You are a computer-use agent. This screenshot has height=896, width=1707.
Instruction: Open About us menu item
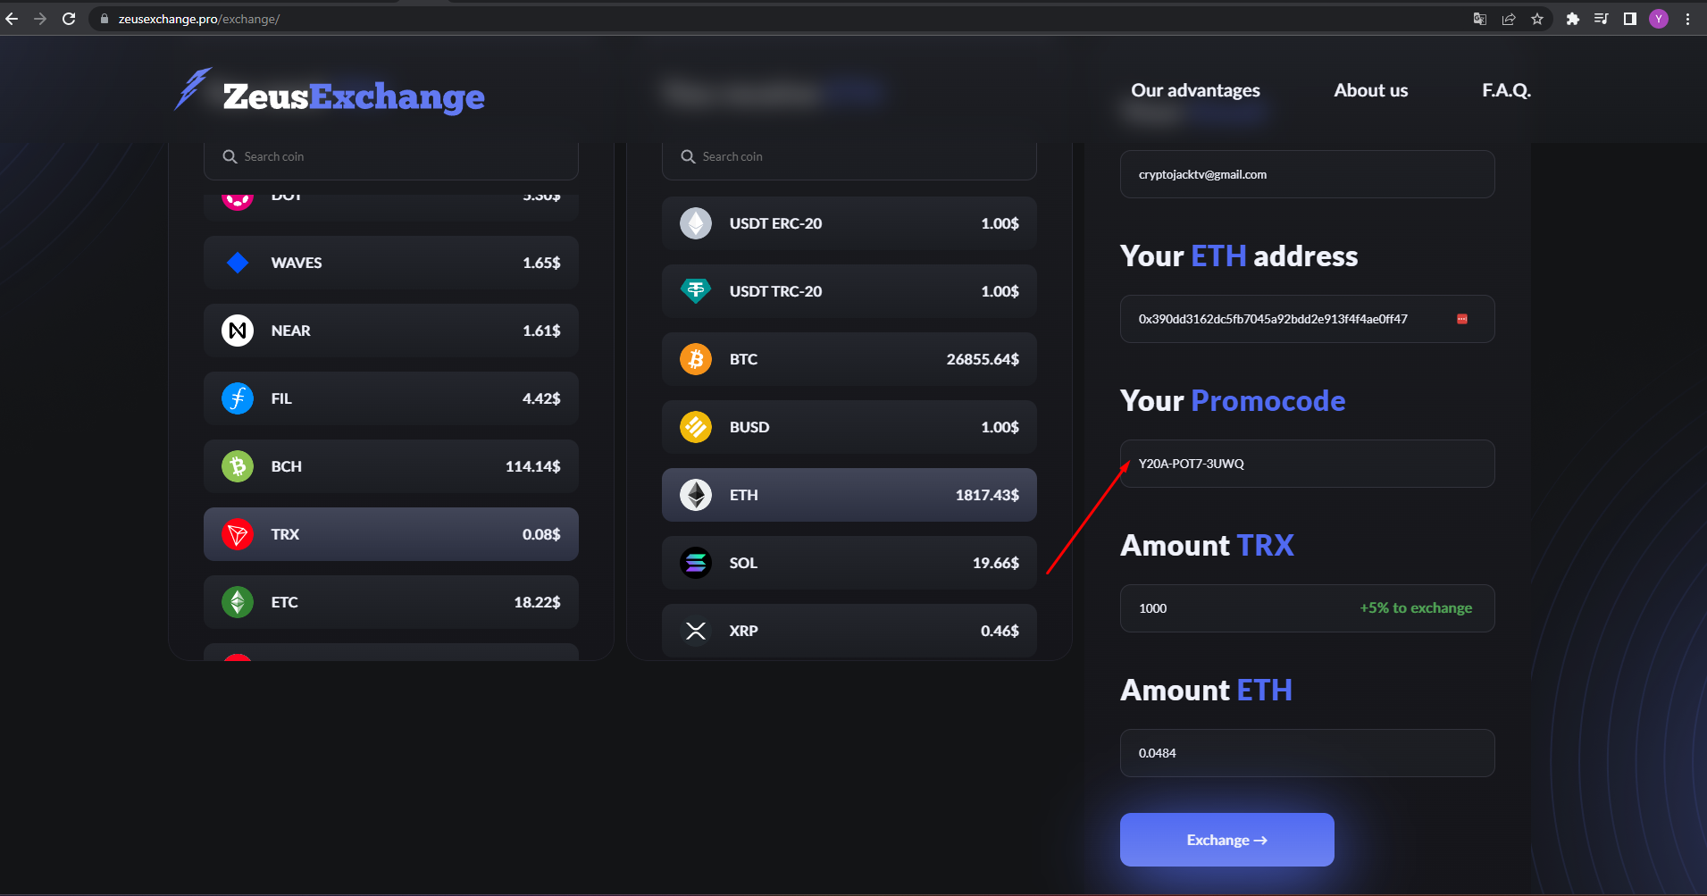coord(1370,90)
